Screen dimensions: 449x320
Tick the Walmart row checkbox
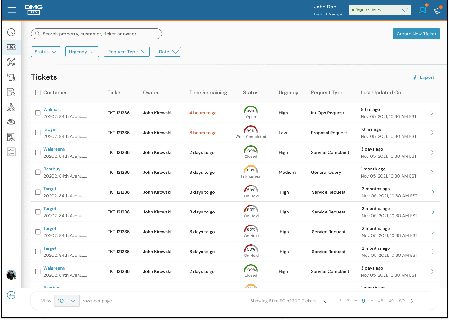click(x=38, y=113)
